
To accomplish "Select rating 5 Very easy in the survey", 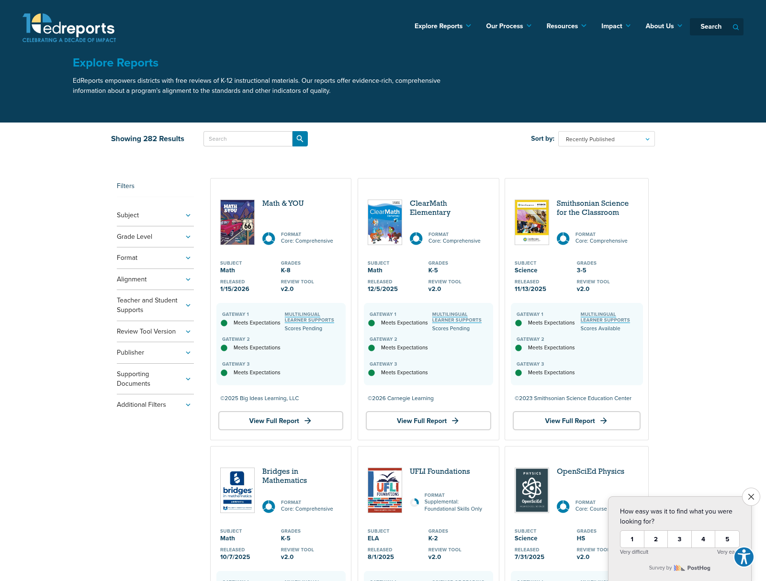I will point(727,539).
